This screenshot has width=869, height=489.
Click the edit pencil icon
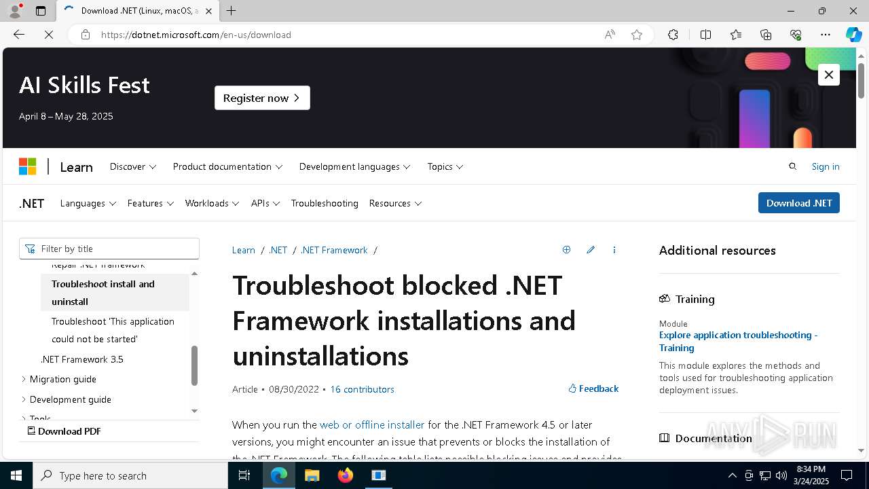pyautogui.click(x=591, y=250)
